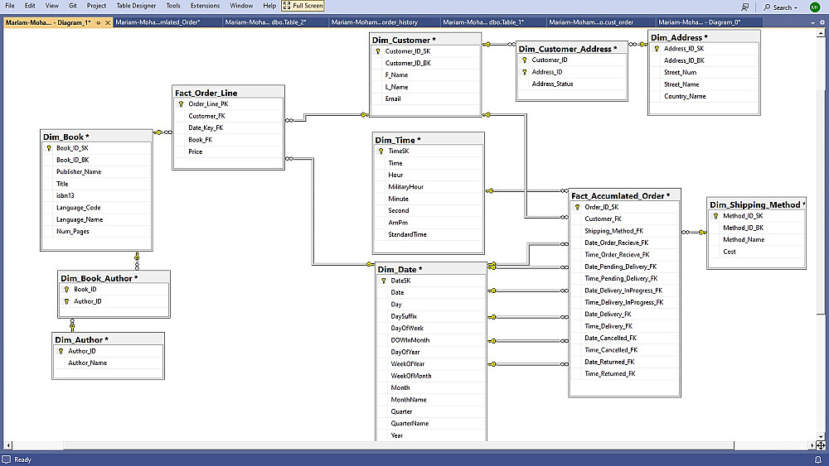
Task: Click key icon beside Author_ID in Dim_Author
Action: [61, 351]
